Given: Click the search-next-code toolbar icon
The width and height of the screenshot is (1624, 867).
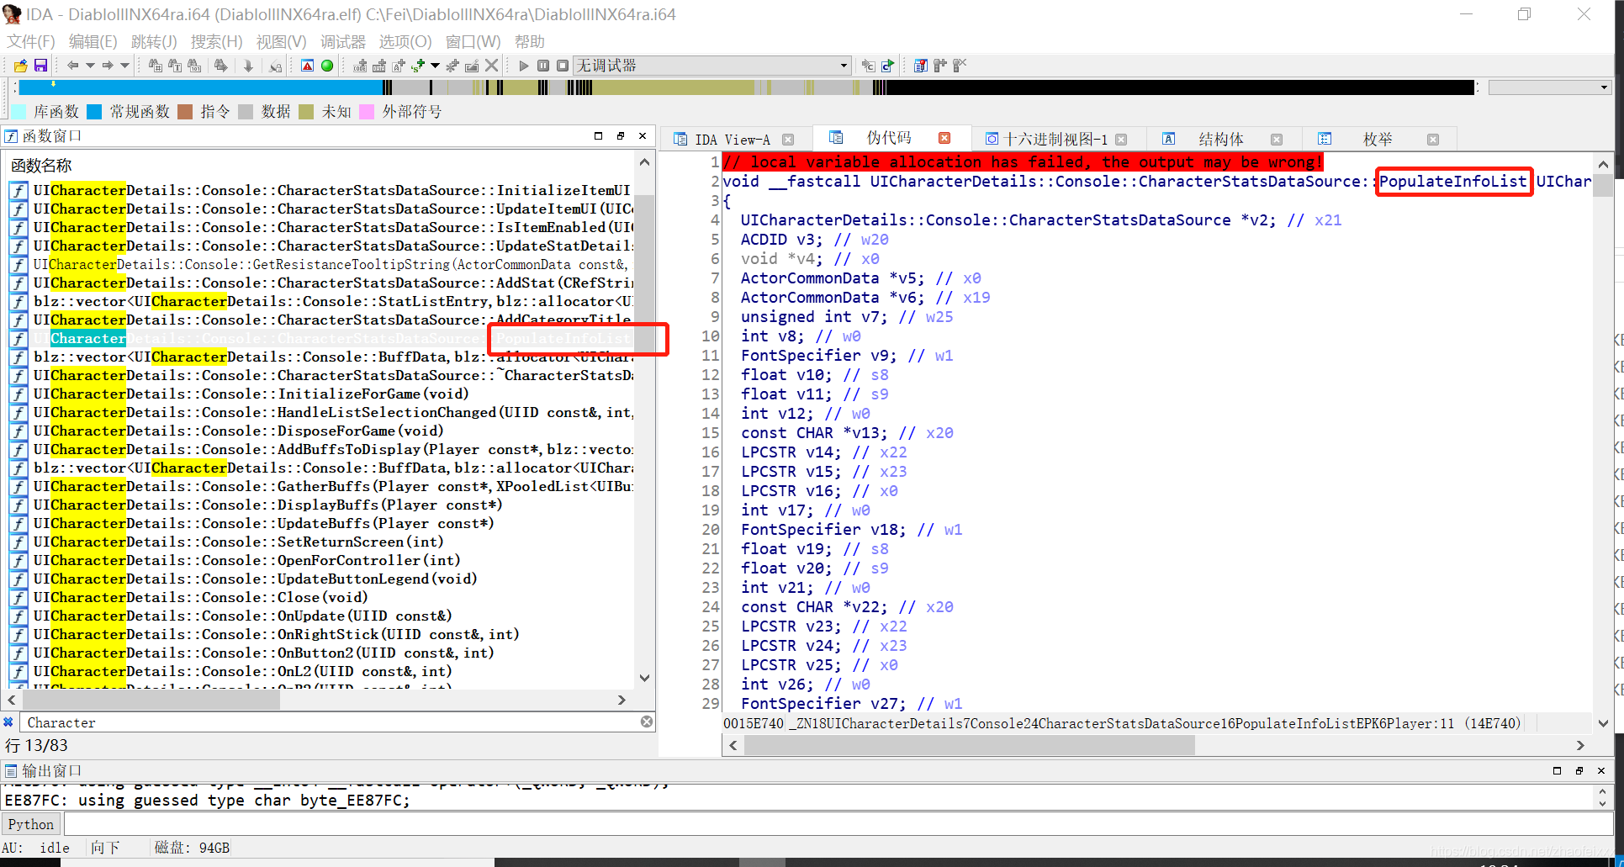Looking at the screenshot, I should [156, 66].
